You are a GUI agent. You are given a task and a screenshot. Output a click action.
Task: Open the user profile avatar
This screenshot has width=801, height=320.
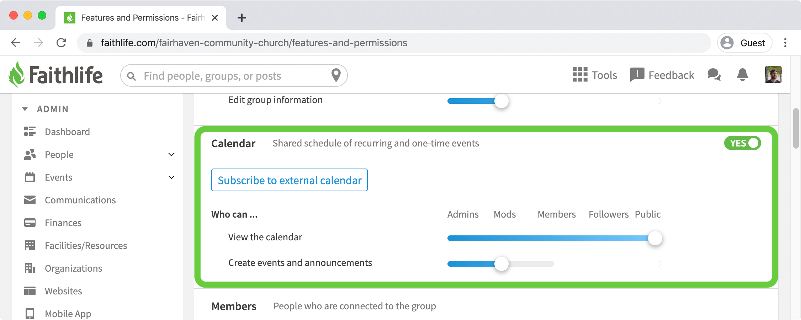tap(773, 75)
